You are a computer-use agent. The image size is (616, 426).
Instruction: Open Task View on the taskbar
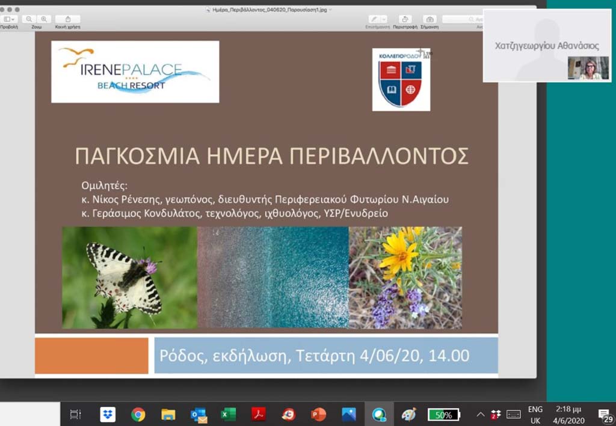[75, 414]
